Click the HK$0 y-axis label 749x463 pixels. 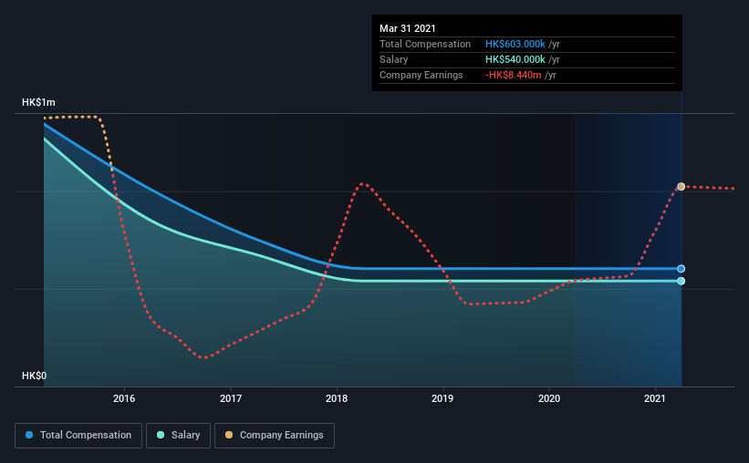pos(35,376)
